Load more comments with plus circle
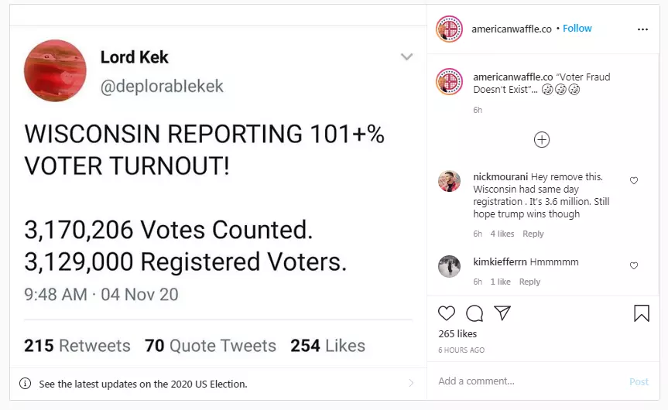Viewport: 668px width, 410px height. click(542, 140)
